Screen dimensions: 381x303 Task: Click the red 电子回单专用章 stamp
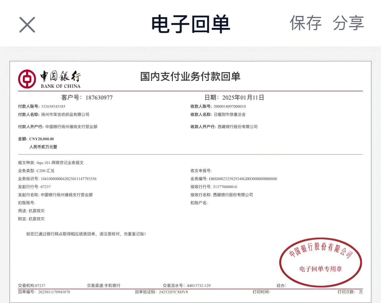pos(320,262)
